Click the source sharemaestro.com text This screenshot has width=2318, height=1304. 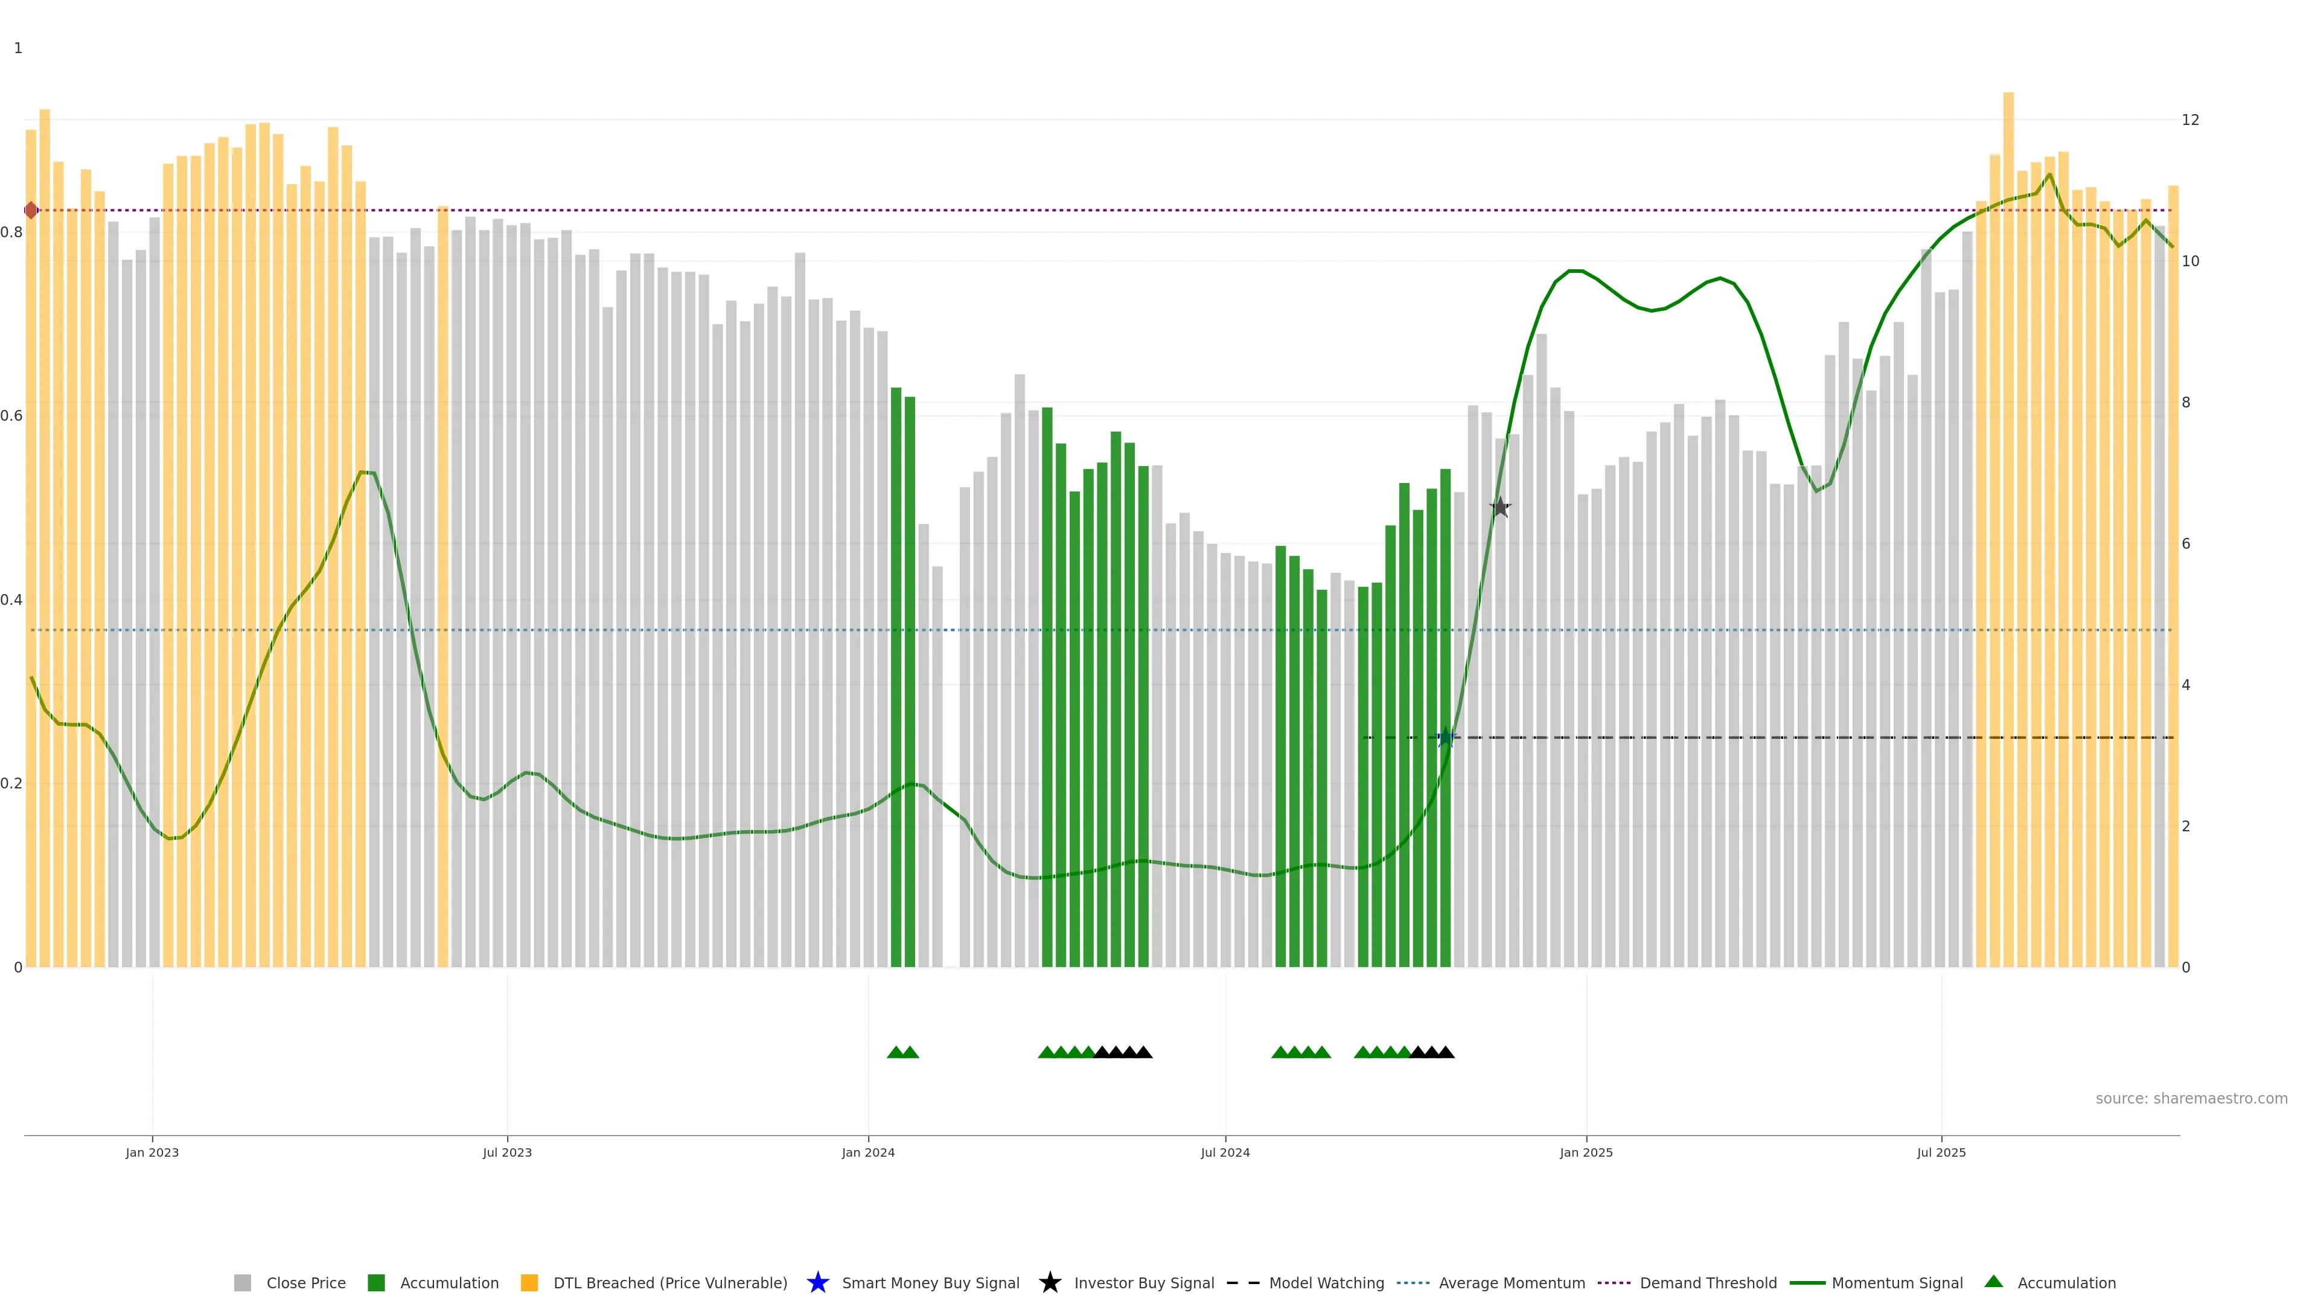(2191, 1099)
